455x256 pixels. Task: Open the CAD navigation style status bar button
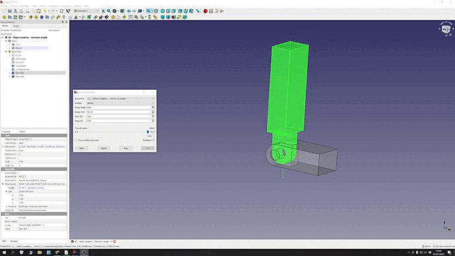[427, 246]
